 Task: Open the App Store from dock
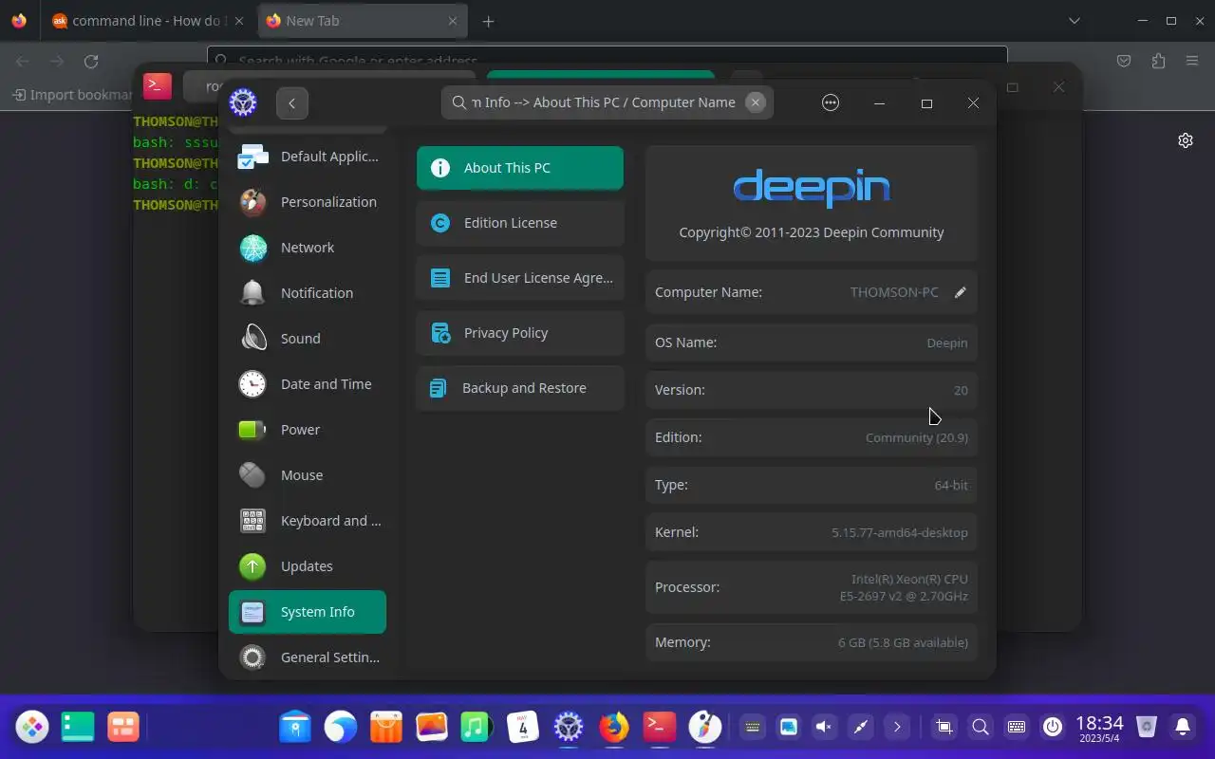tap(386, 728)
